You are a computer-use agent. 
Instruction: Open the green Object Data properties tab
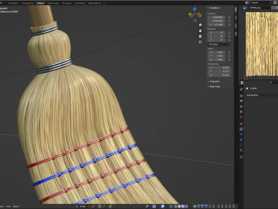tap(241, 145)
